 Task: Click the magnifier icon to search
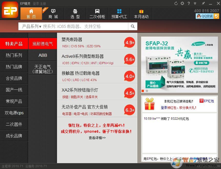point(133,26)
